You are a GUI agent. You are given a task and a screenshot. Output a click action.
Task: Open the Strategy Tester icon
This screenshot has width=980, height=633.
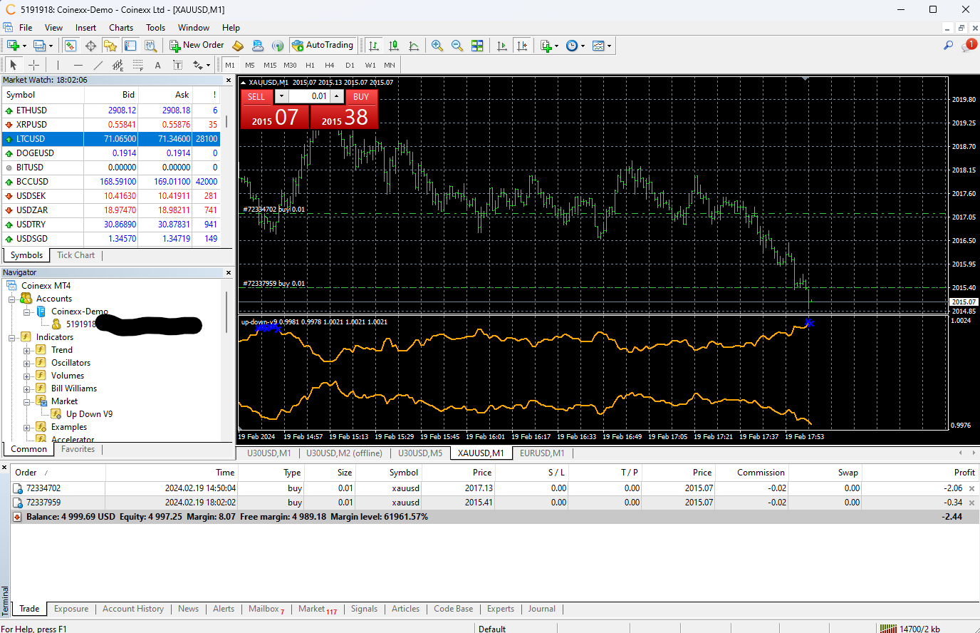click(151, 46)
